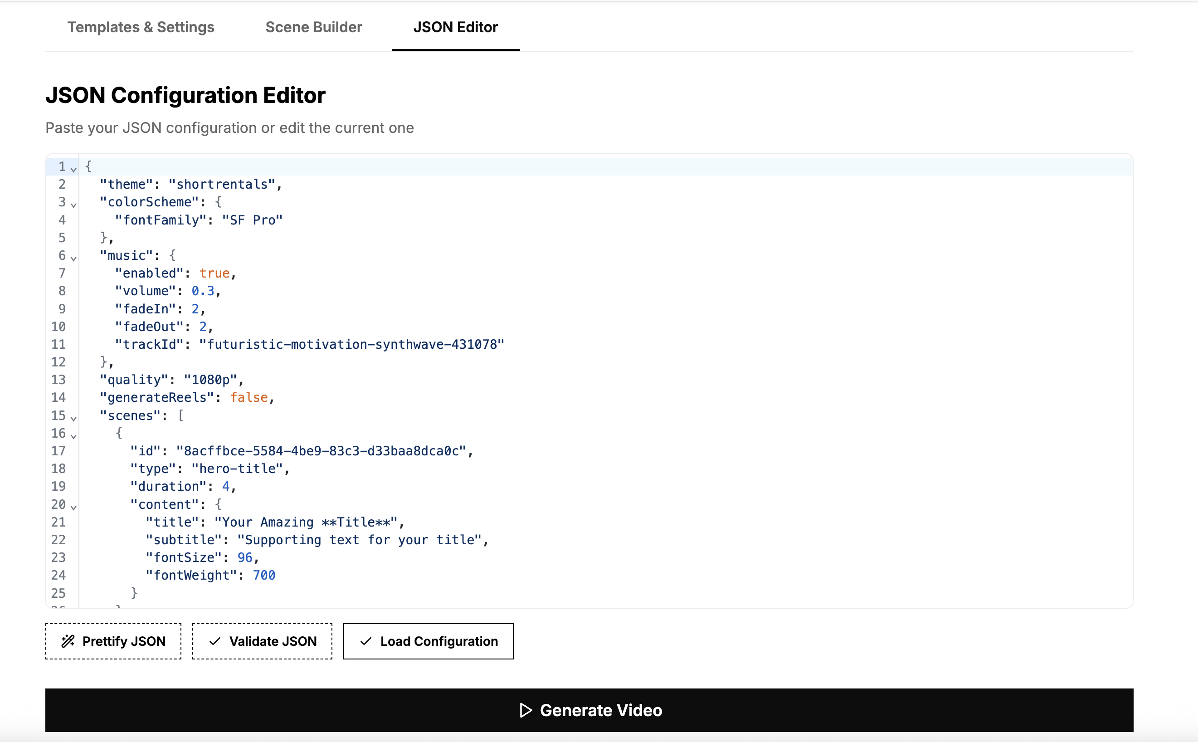Click the magic wand icon in Prettify JSON
The width and height of the screenshot is (1198, 742).
[68, 641]
